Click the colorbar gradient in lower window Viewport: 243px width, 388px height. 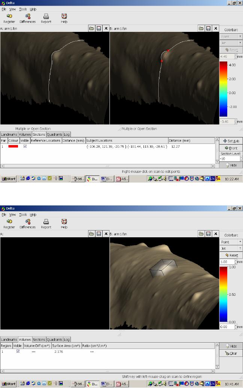click(223, 294)
